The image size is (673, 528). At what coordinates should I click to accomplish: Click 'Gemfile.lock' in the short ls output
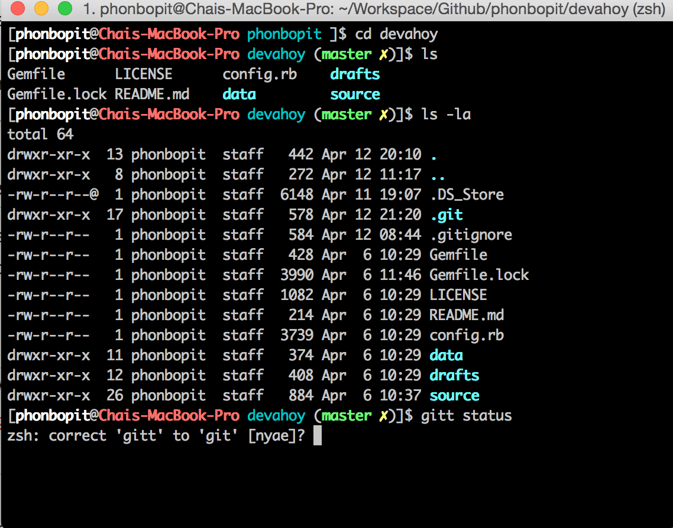[57, 94]
